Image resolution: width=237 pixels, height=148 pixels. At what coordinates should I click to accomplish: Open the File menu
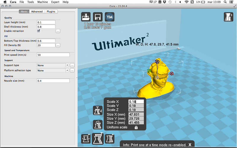(x=22, y=2)
